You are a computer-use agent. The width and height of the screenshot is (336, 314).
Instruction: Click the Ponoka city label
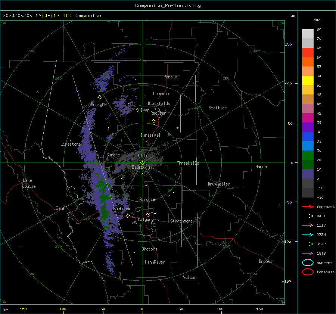(170, 77)
